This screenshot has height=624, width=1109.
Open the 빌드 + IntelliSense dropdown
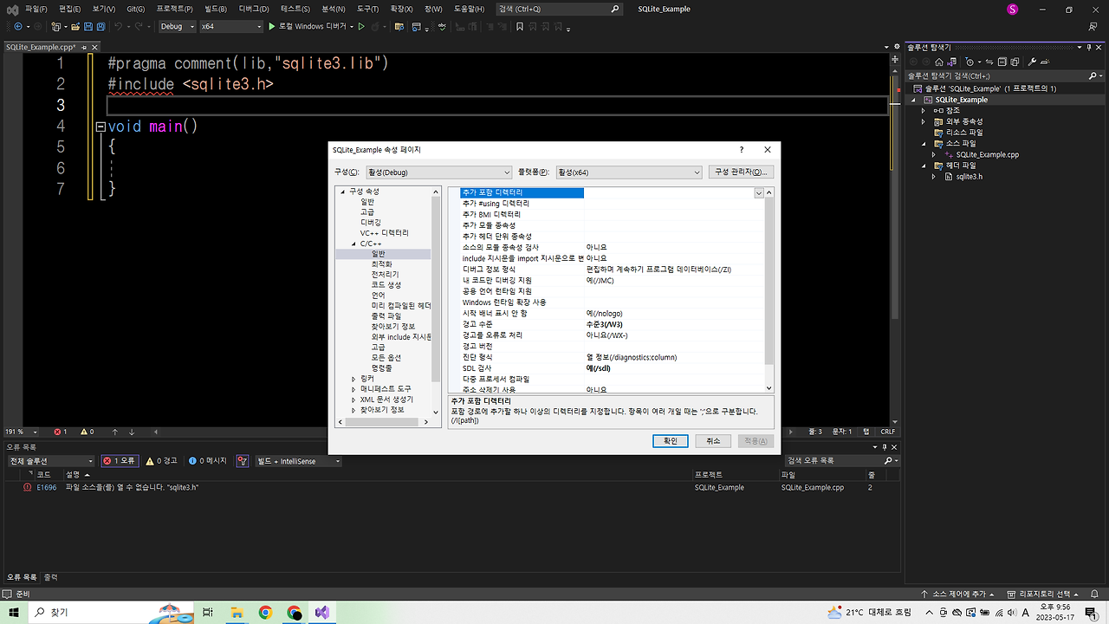[x=299, y=461]
